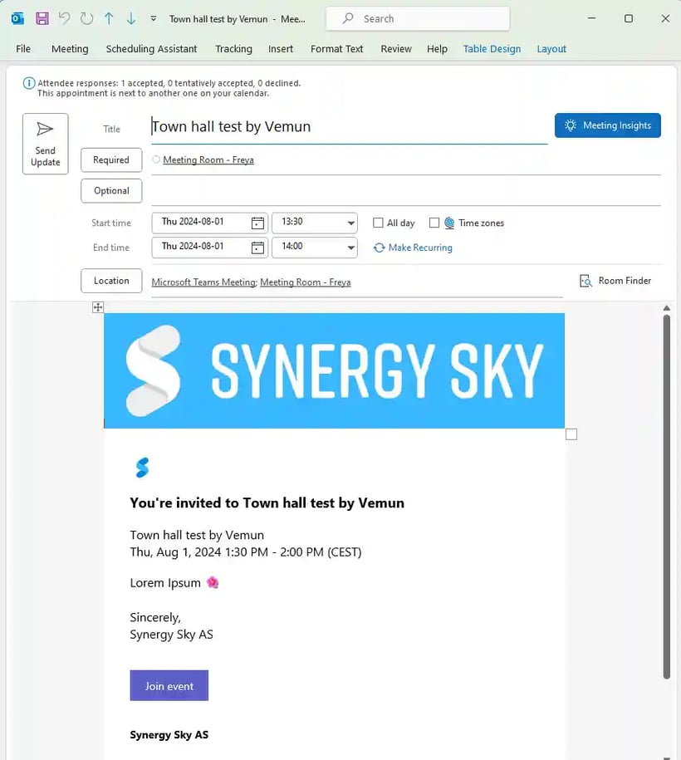
Task: Click the info icon beside attendee responses
Action: click(x=29, y=83)
